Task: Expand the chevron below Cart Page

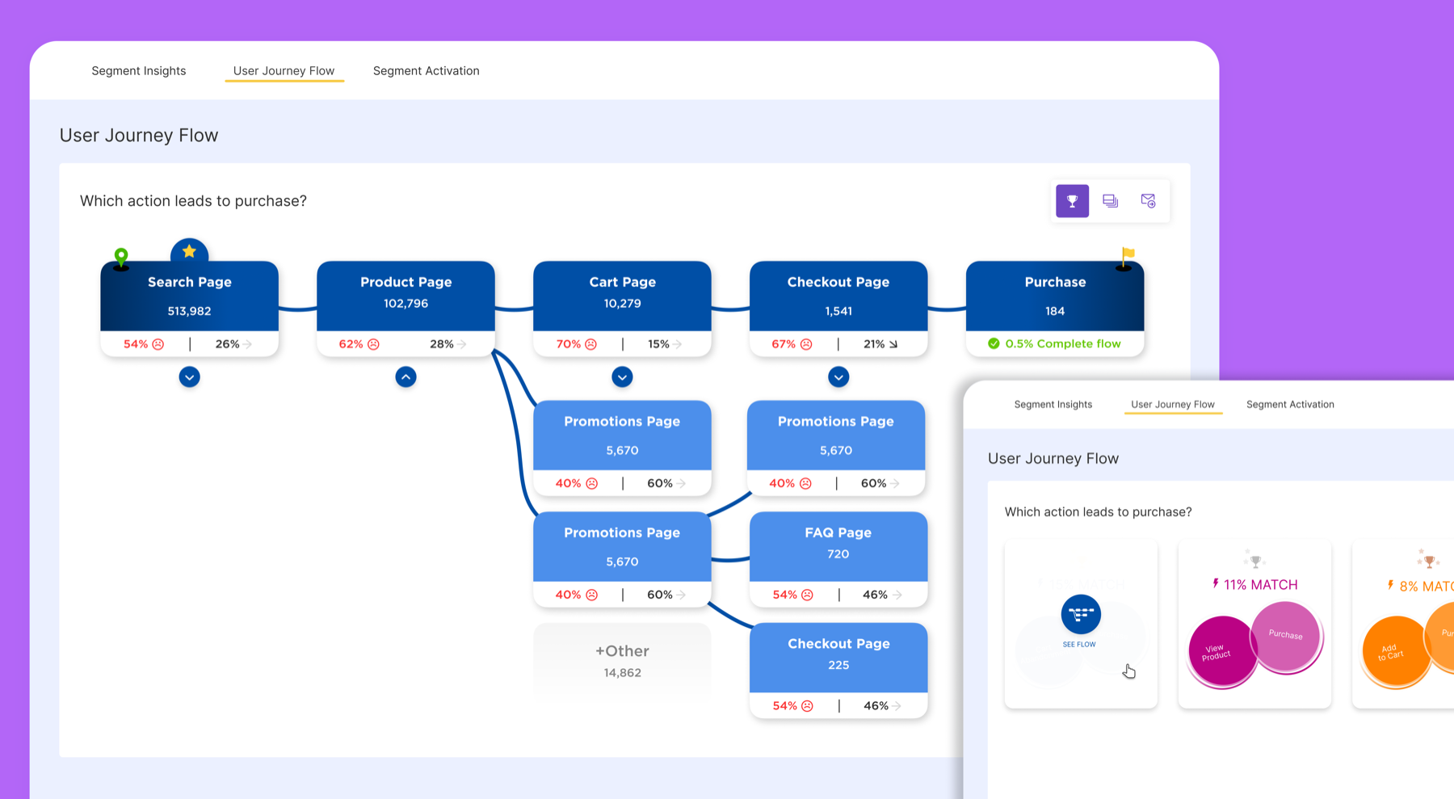Action: [622, 377]
